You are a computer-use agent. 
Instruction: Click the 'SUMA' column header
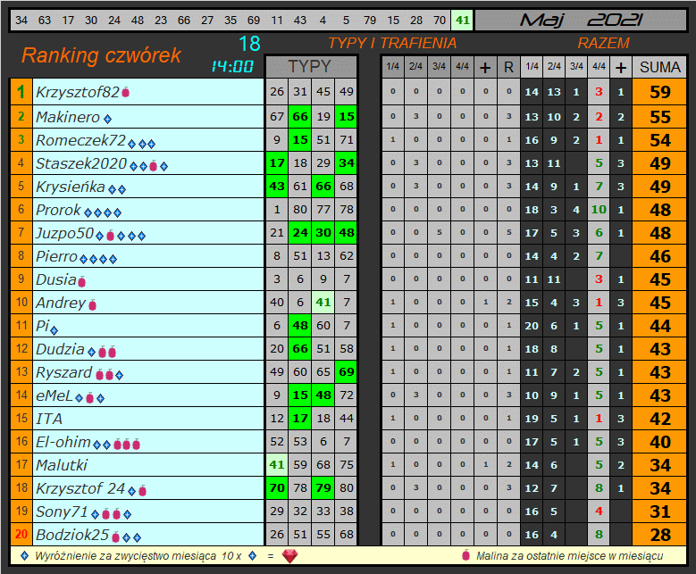coord(659,67)
